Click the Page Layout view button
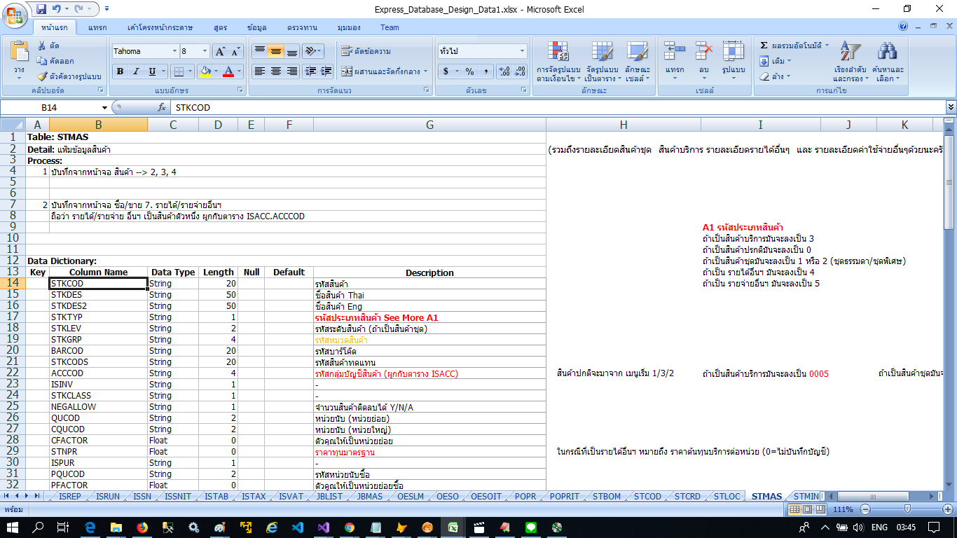 [806, 509]
